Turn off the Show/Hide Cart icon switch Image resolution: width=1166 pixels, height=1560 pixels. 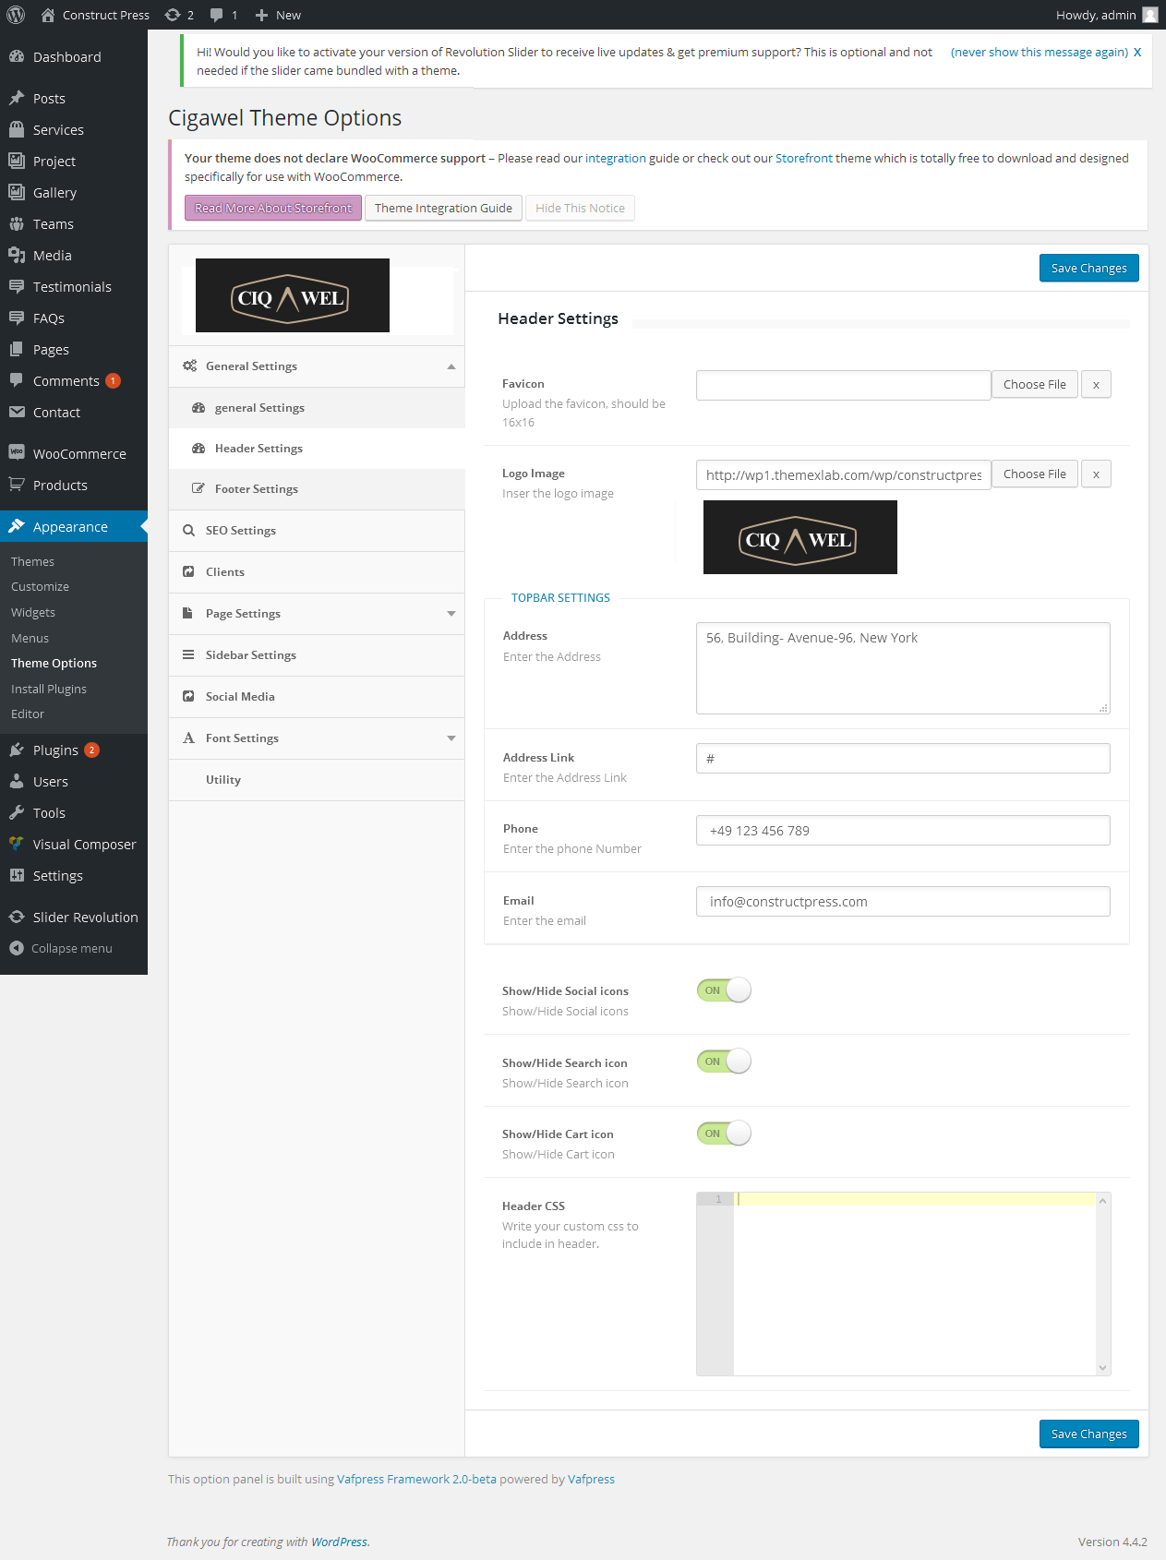tap(724, 1134)
